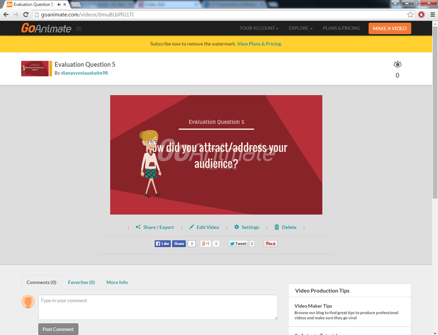Click the gear icon beside Settings

point(237,227)
